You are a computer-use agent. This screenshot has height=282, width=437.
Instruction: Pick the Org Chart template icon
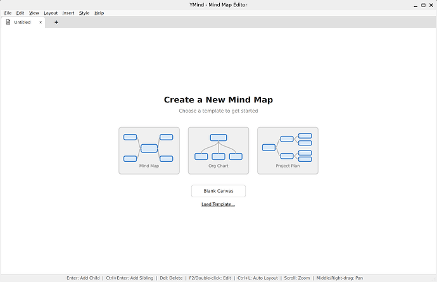[x=218, y=149]
